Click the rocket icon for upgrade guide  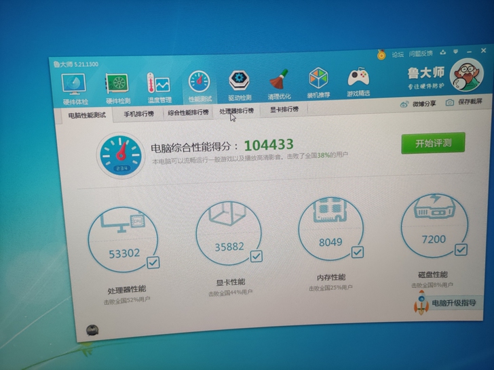point(421,302)
